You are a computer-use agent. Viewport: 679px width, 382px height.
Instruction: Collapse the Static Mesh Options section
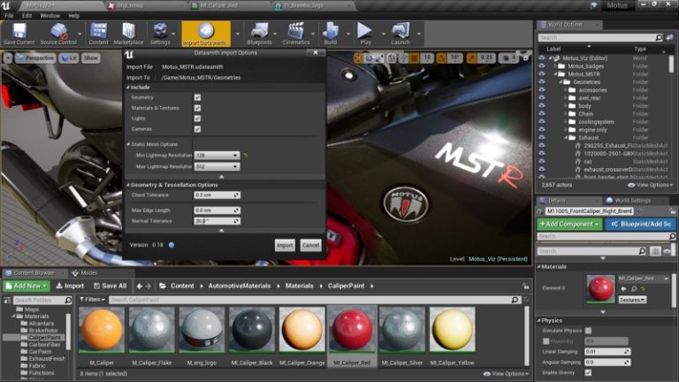(x=128, y=144)
